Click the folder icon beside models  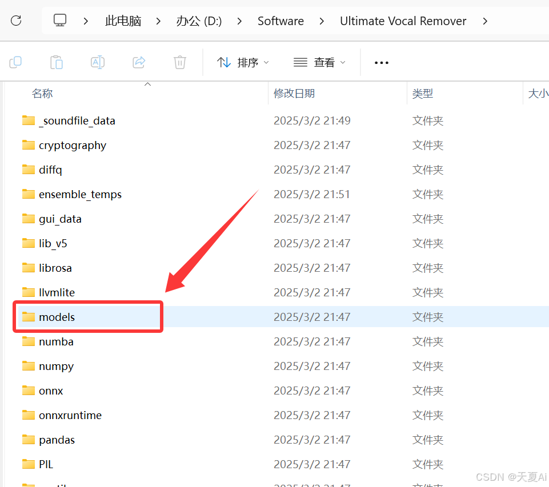pos(29,317)
